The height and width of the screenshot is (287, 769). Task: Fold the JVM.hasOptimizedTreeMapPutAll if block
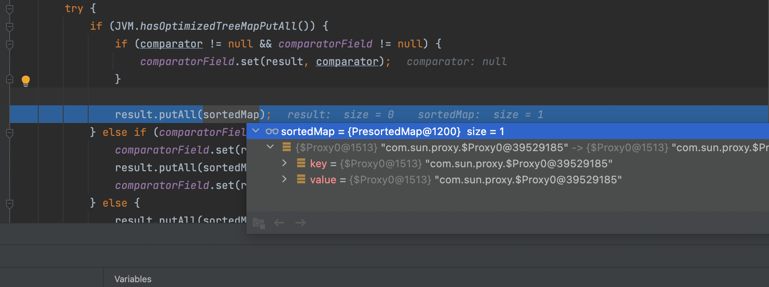(x=10, y=27)
